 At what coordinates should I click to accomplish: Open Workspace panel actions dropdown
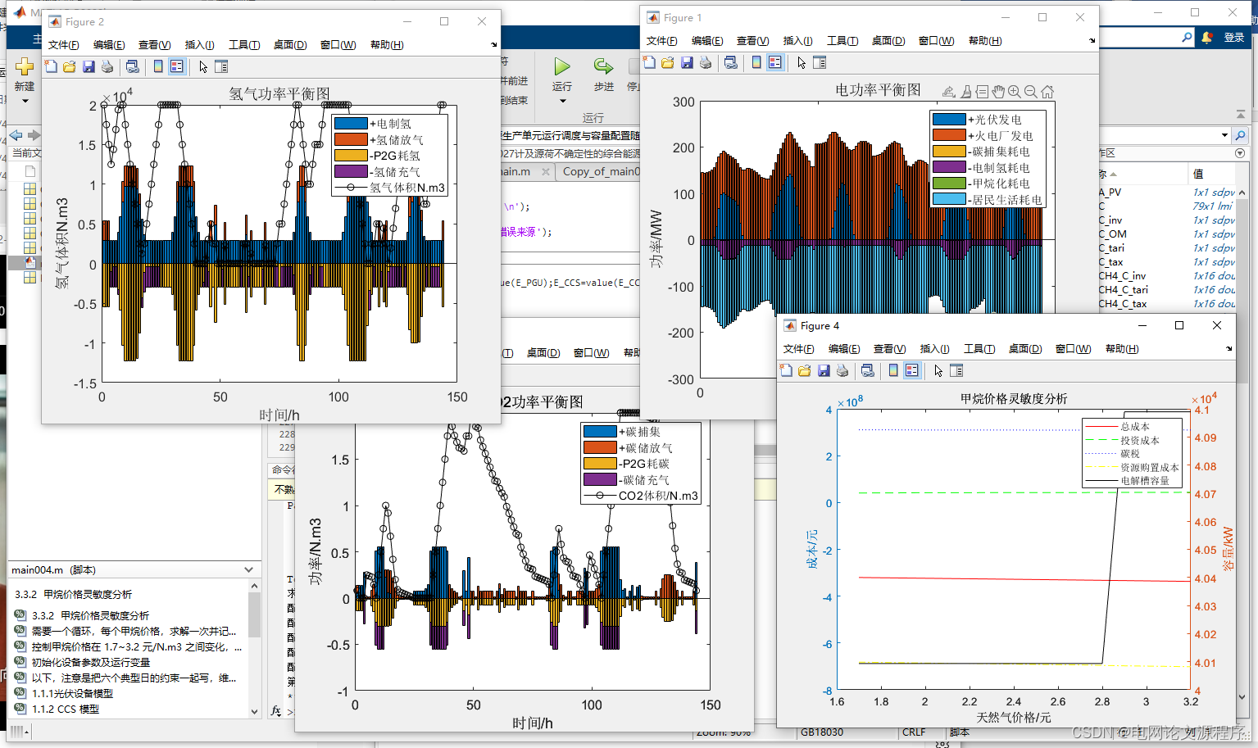click(x=1240, y=153)
